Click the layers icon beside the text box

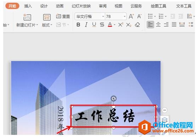click(165, 120)
